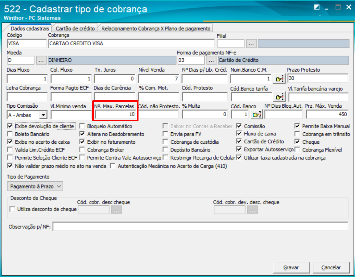Viewport: 355px width, 277px height.
Task: Toggle Fluxo de caixa checkbox
Action: click(239, 133)
